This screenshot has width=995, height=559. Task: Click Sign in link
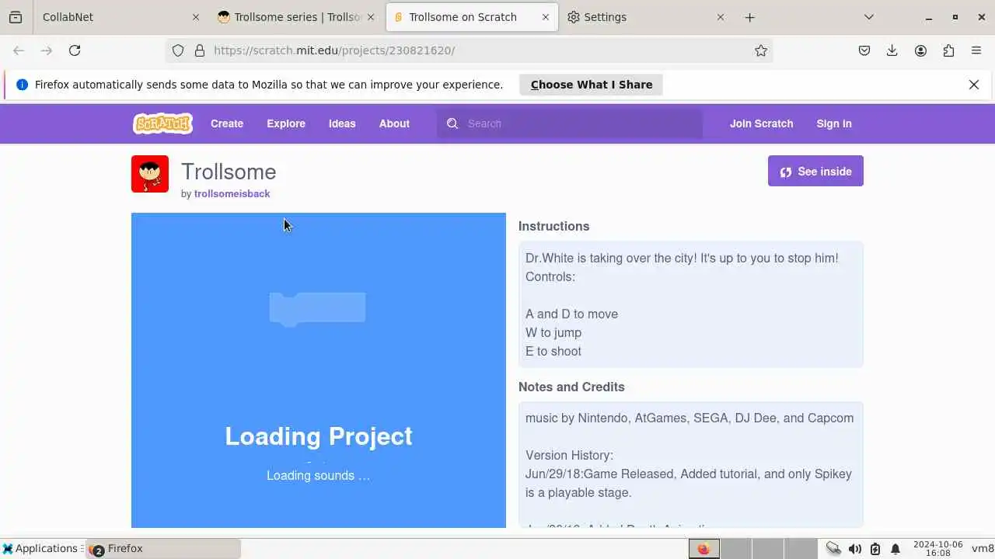pyautogui.click(x=834, y=123)
